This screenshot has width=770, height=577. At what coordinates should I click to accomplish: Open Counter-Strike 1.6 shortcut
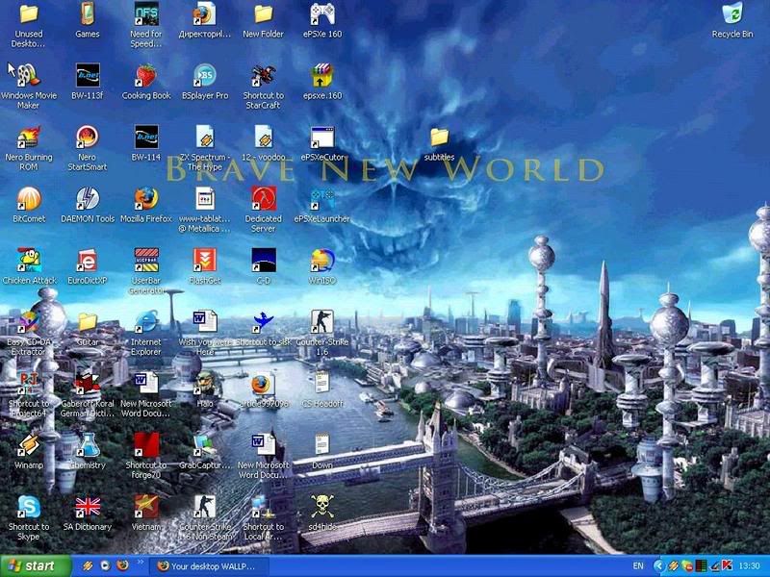pyautogui.click(x=322, y=322)
